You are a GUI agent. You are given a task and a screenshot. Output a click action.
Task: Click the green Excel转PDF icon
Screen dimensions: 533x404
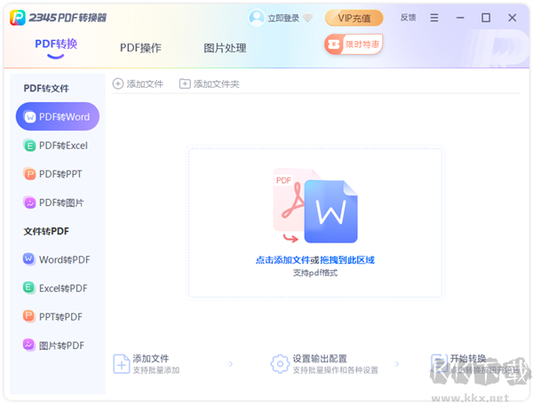tap(28, 288)
